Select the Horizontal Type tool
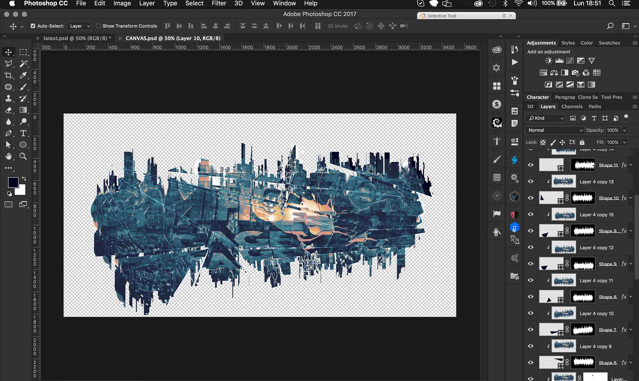Screen dimensions: 639x381 pos(23,133)
